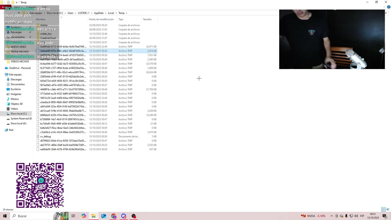Select file 4469ff1b-c3bb-4473-a711 TMP
391x220 pixels.
coord(63,89)
